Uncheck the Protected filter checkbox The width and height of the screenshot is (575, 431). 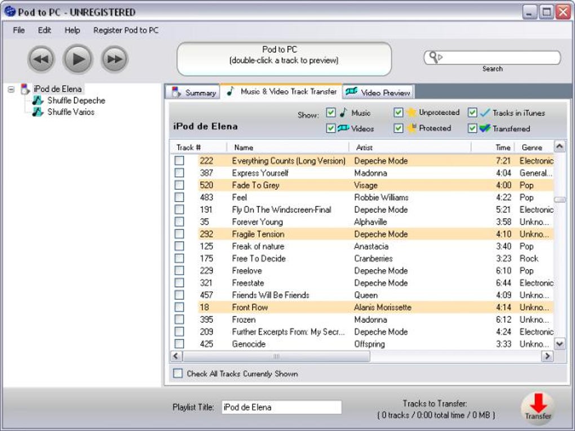(398, 128)
